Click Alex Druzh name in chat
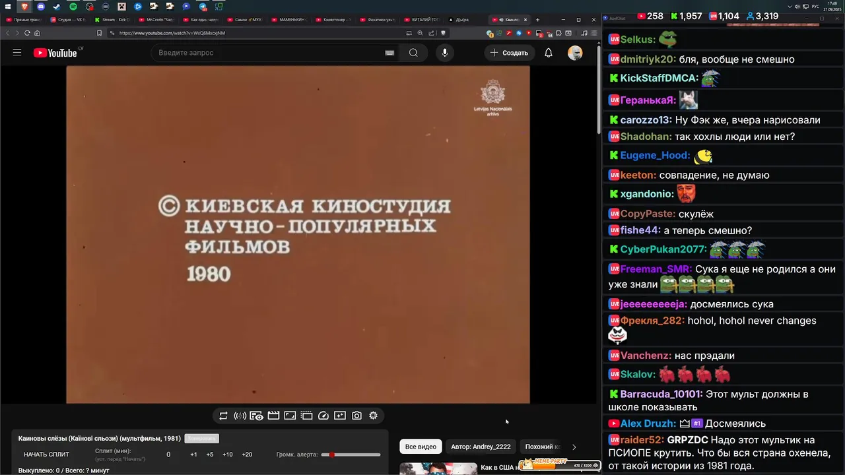This screenshot has height=475, width=845. (x=648, y=424)
